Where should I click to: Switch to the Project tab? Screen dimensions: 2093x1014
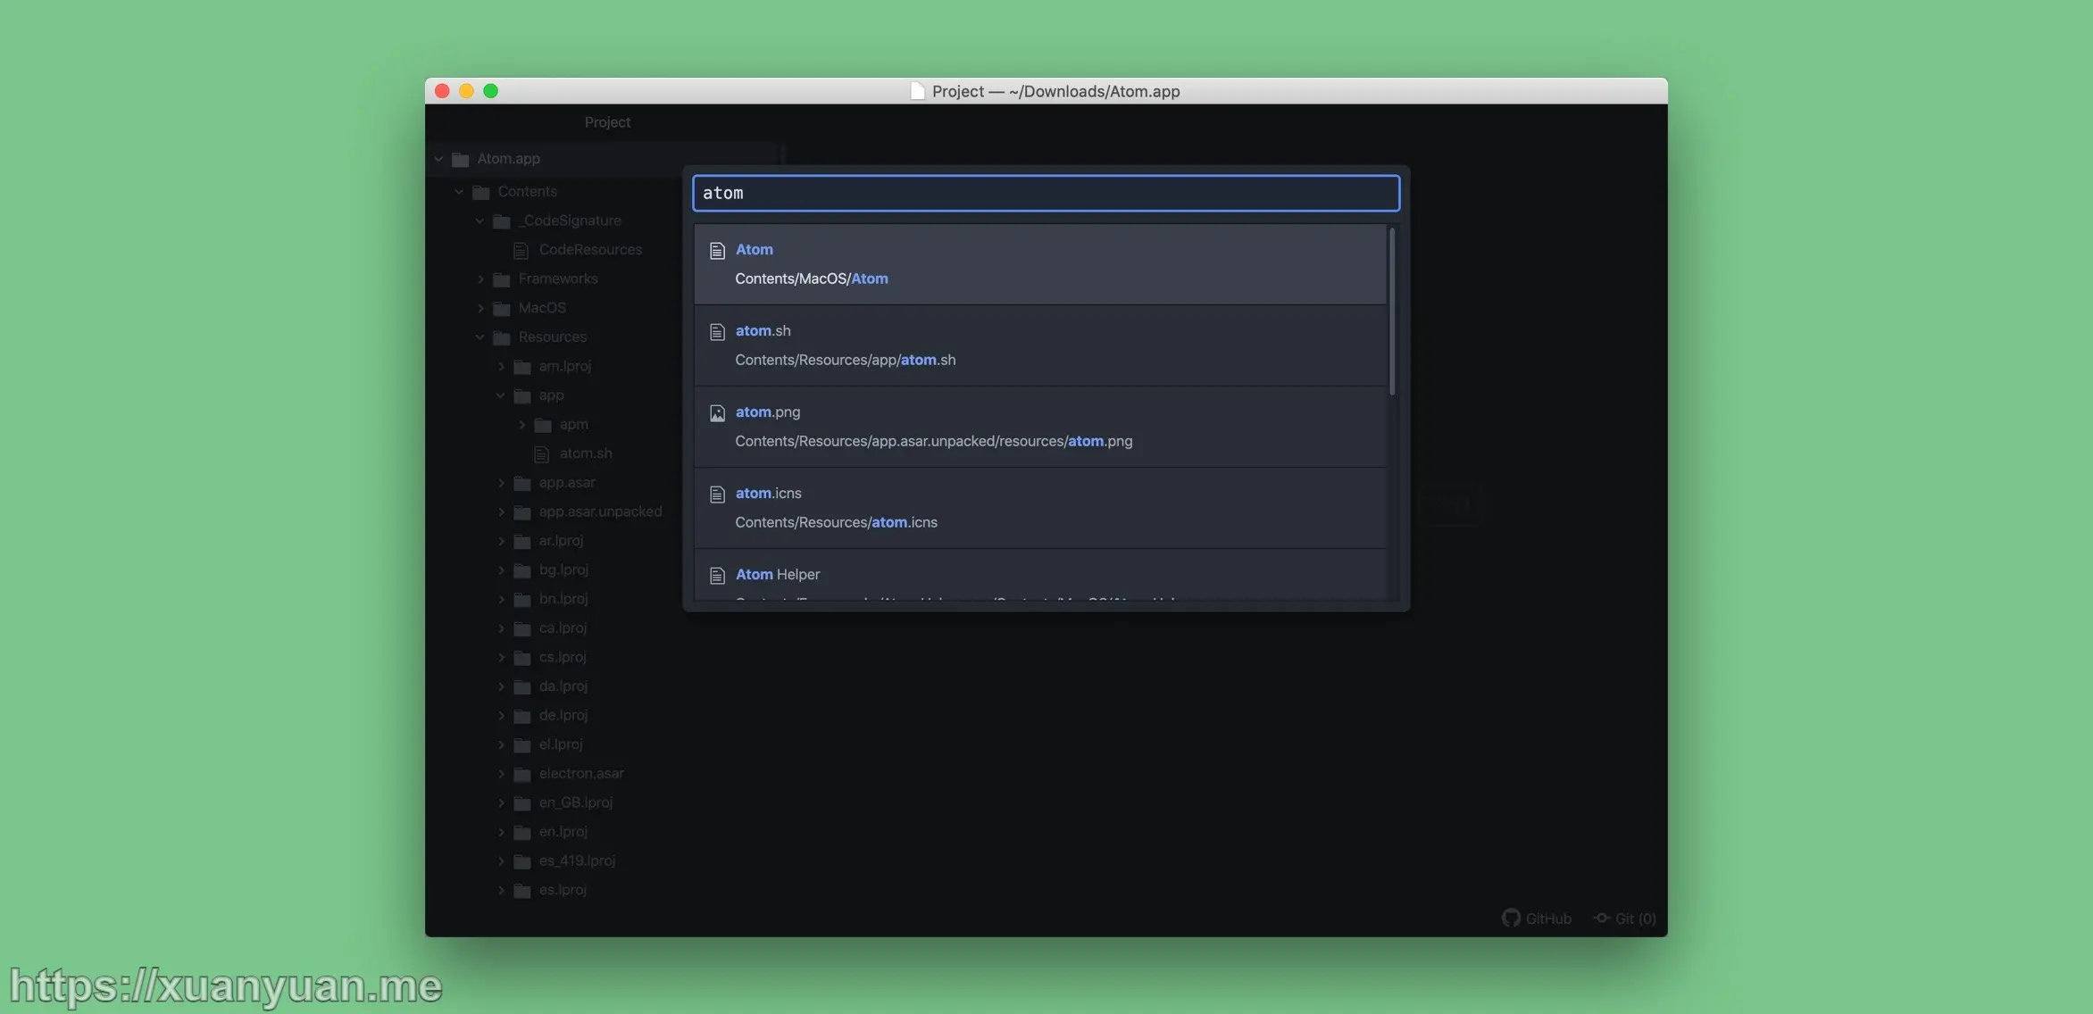[607, 122]
